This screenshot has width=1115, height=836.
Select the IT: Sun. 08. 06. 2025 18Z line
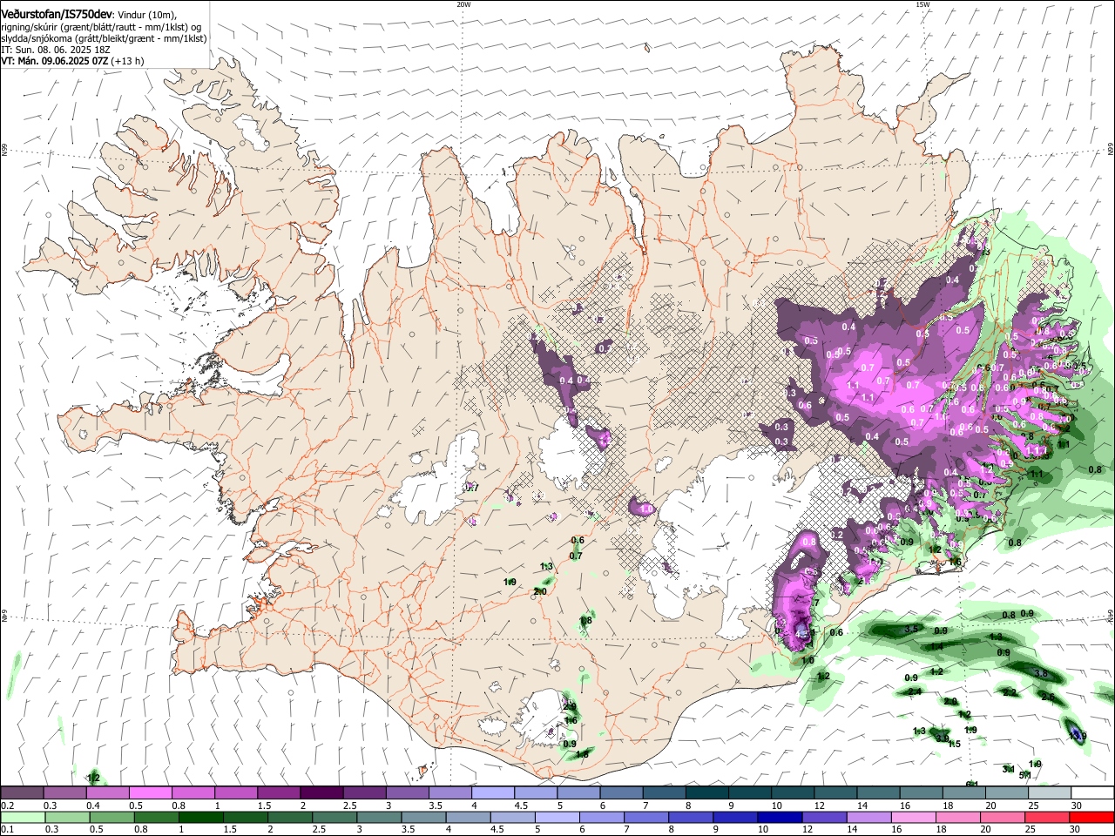click(56, 50)
